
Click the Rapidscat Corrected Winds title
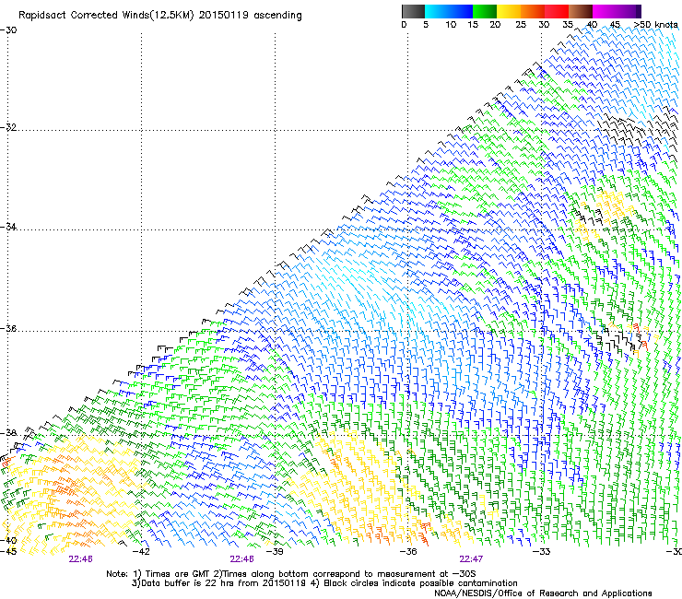click(160, 16)
